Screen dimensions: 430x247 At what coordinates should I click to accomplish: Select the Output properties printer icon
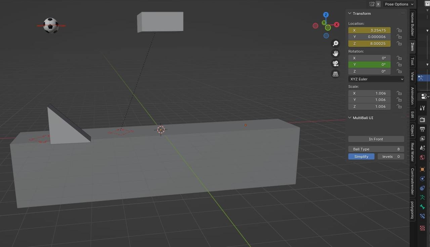tap(422, 129)
